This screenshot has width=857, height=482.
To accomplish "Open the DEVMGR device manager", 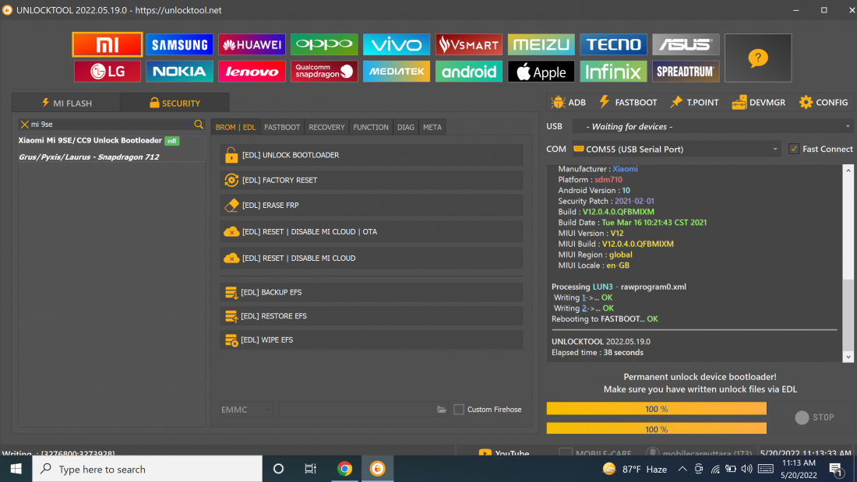I will pos(759,102).
